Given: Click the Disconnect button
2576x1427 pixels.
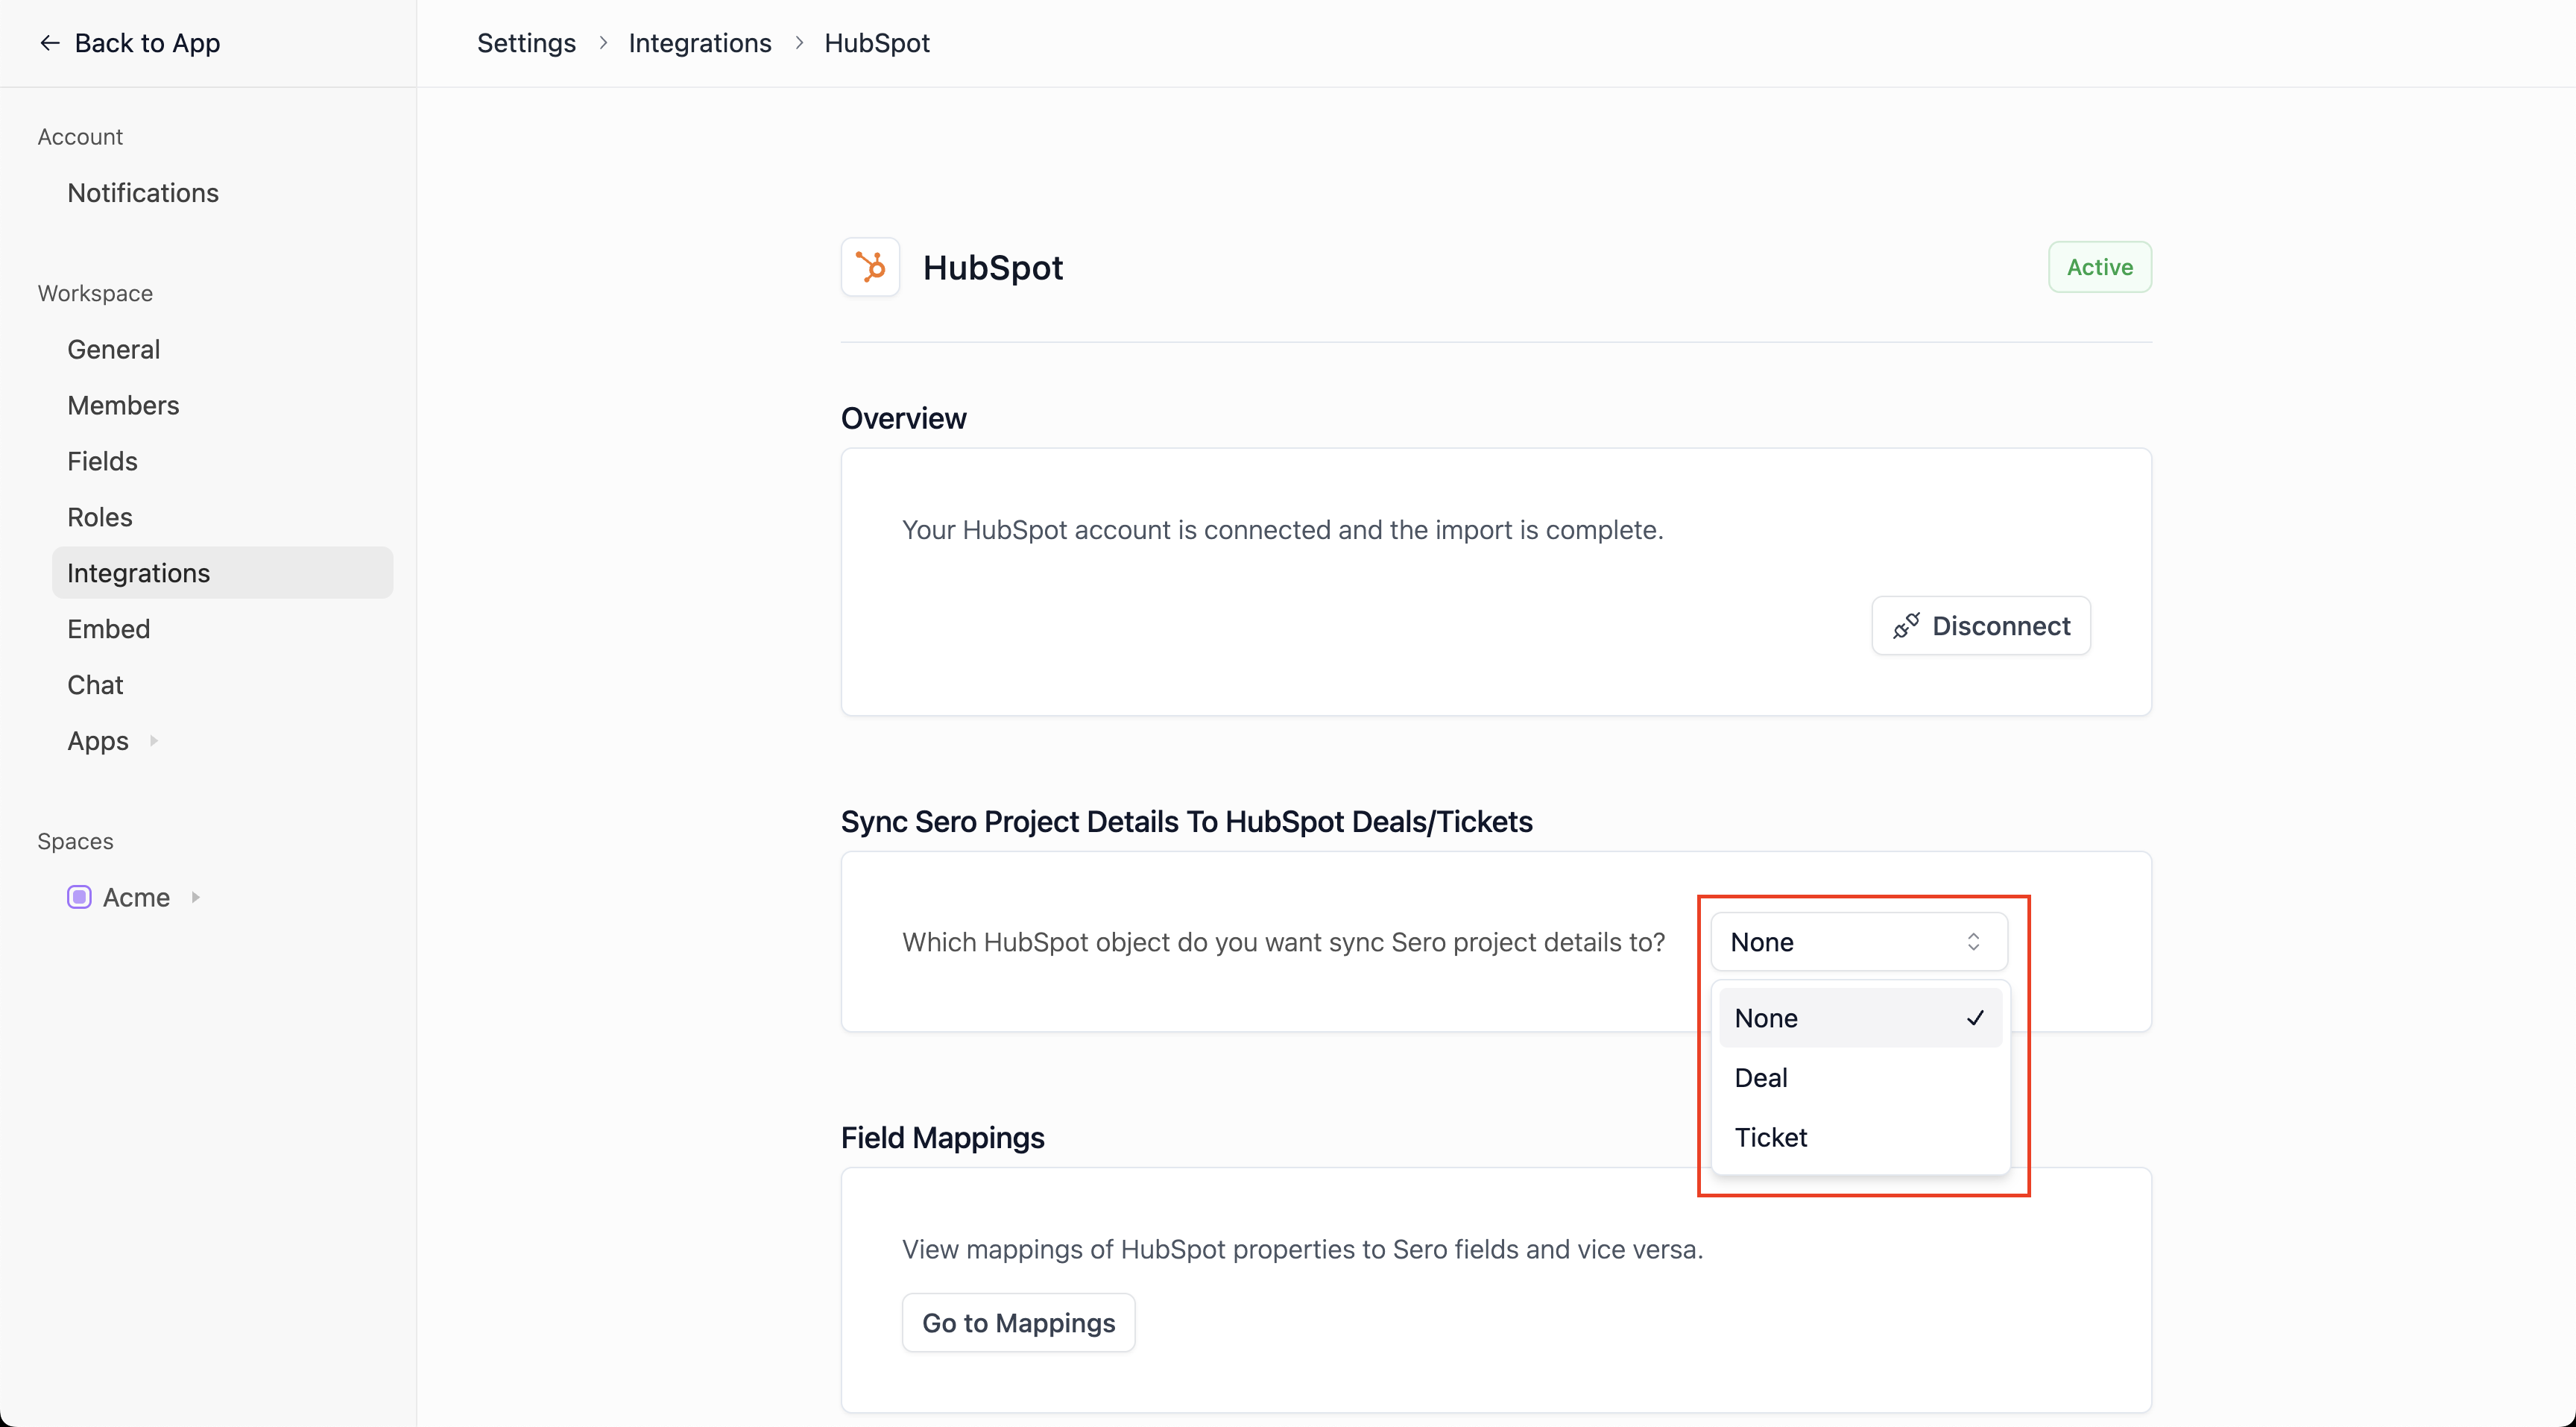Looking at the screenshot, I should [x=1980, y=626].
